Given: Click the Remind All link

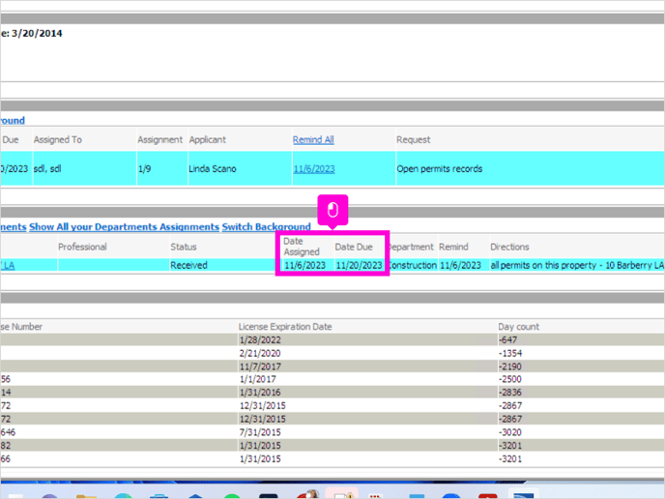Looking at the screenshot, I should coord(313,139).
